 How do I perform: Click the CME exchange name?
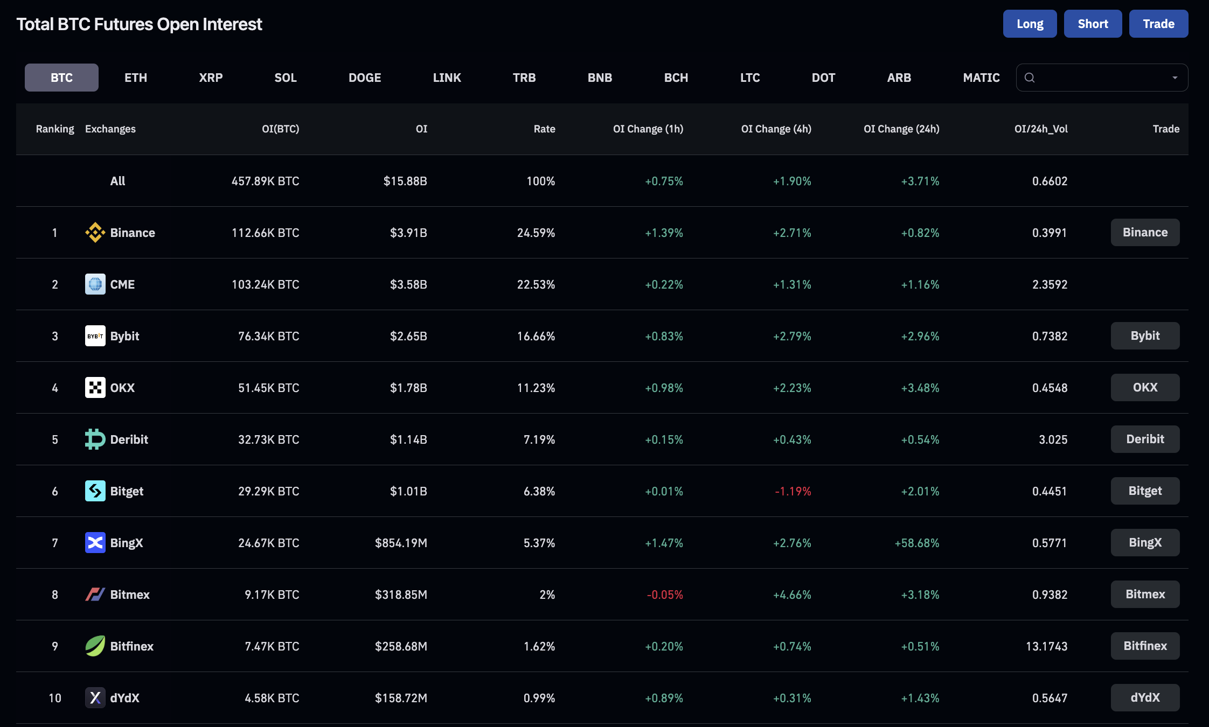[122, 284]
